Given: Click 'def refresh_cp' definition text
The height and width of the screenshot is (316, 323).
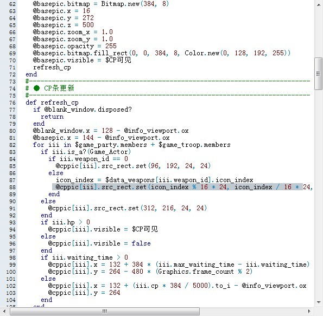Looking at the screenshot, I should point(52,102).
